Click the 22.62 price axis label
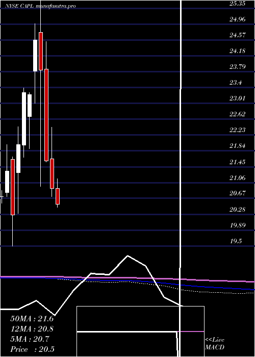 click(x=238, y=114)
